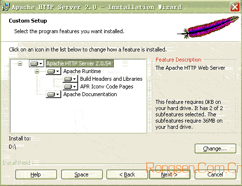Select the Apache HTTP Server 2.0.54 label
Image resolution: width=242 pixels, height=186 pixels.
(x=80, y=63)
